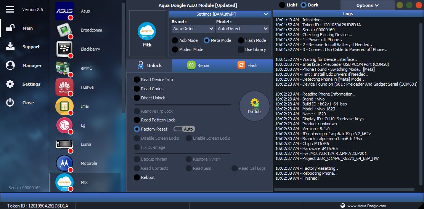Click the Logs horizontal scrollbar
Screen dimensions: 424x209
point(344,189)
